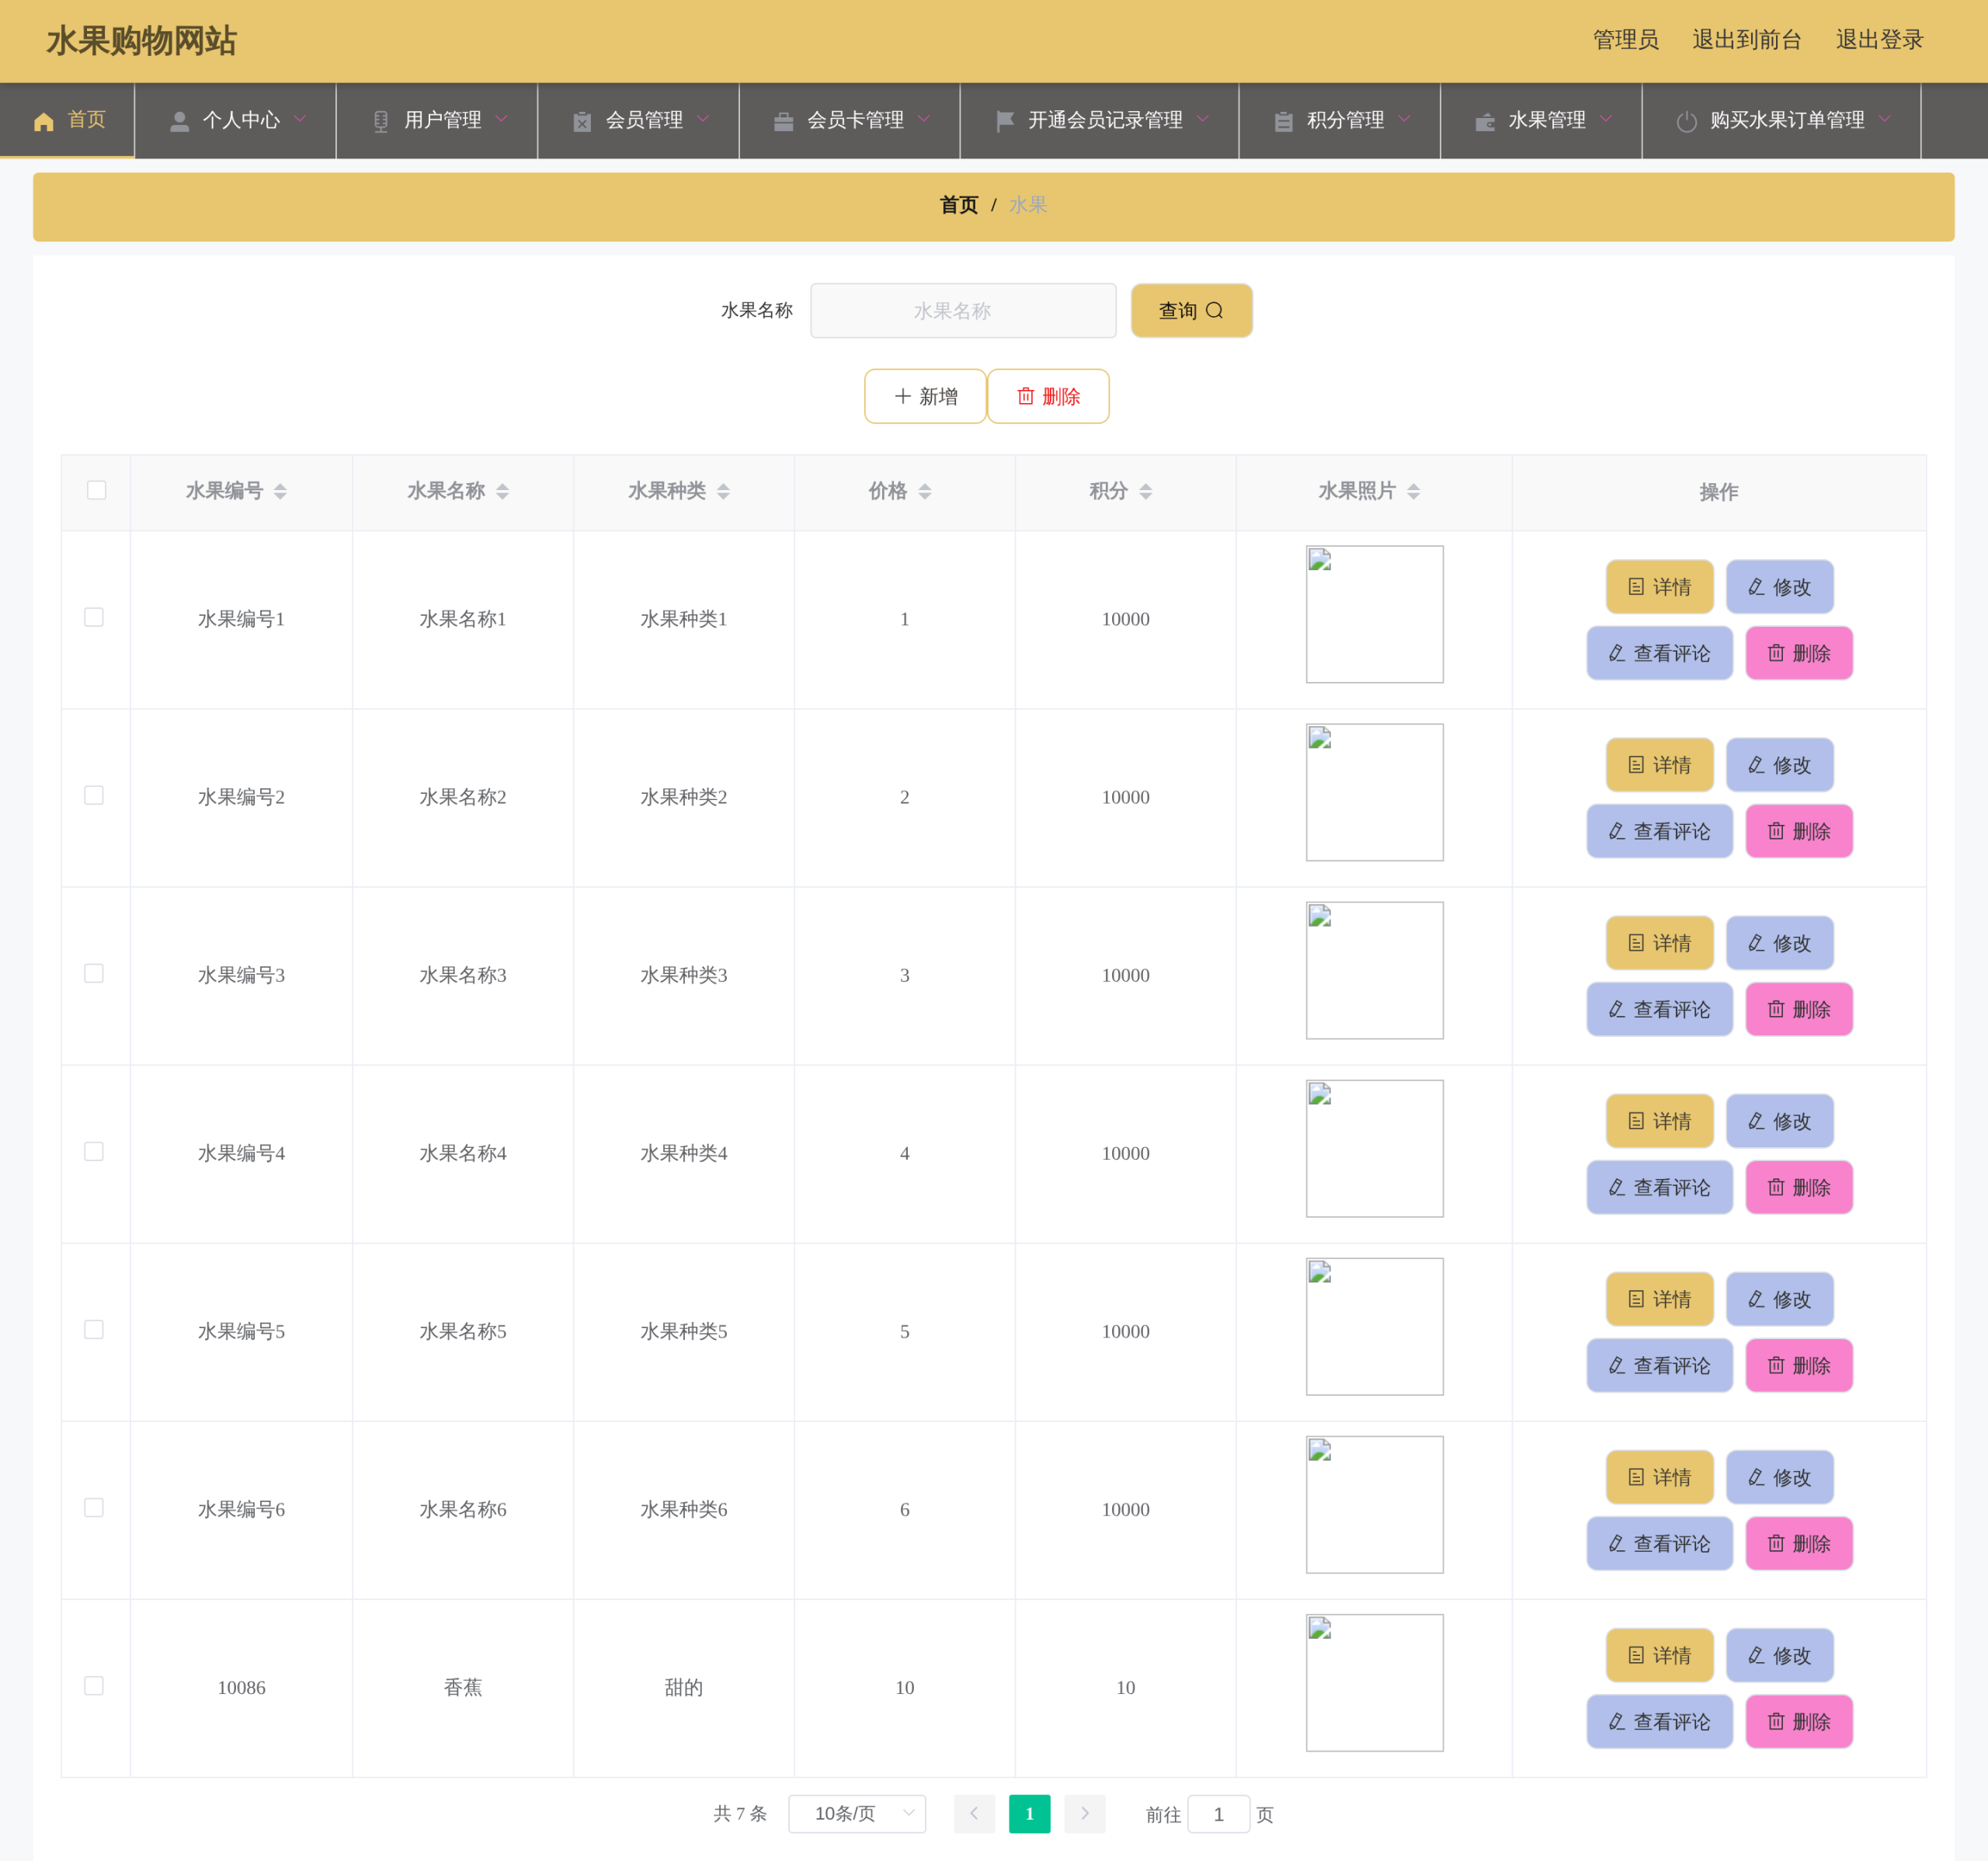Expand the 水果管理 menu chevron
Screen dimensions: 1988x1861
click(1606, 119)
